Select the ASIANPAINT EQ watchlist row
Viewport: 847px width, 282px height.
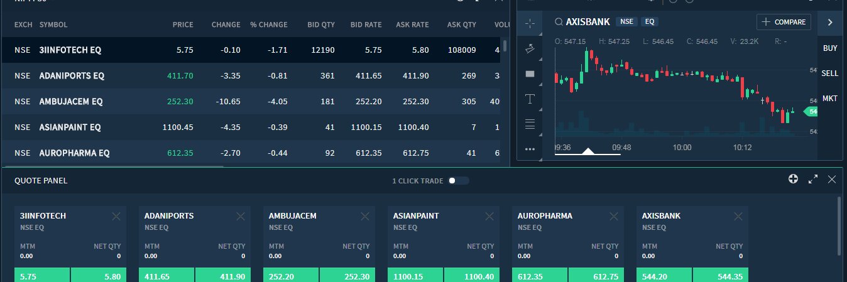[x=251, y=127]
